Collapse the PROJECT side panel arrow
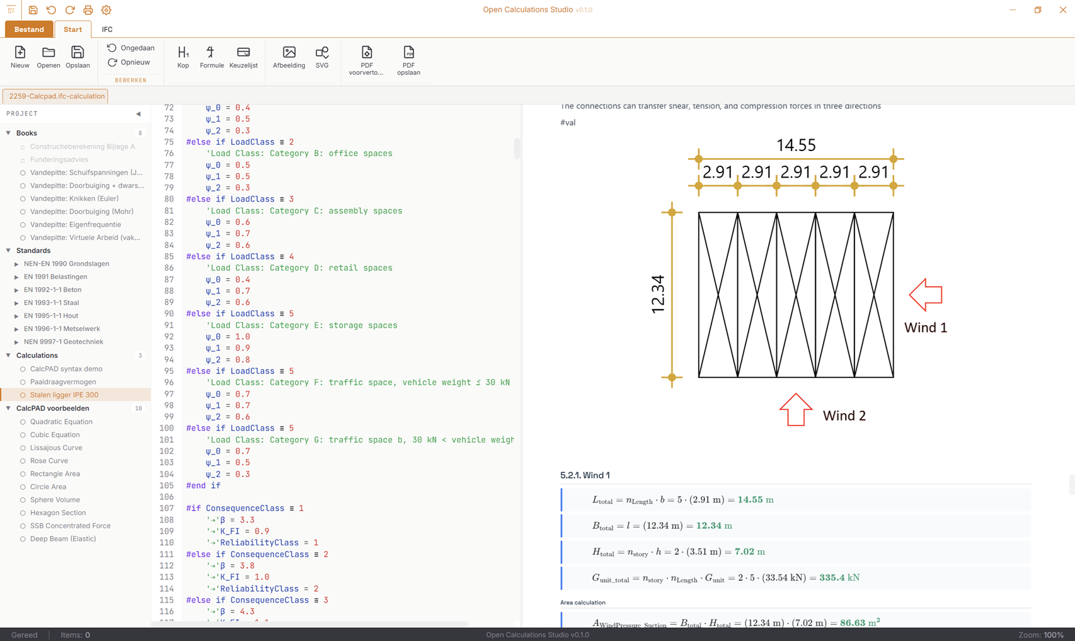 pos(138,114)
